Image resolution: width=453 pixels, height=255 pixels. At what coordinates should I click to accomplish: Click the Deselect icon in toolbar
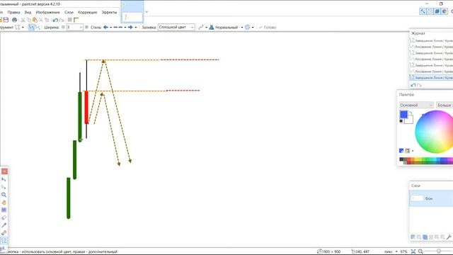click(x=47, y=20)
